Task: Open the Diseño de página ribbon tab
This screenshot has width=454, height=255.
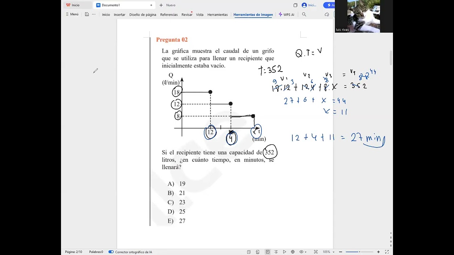Action: (143, 15)
